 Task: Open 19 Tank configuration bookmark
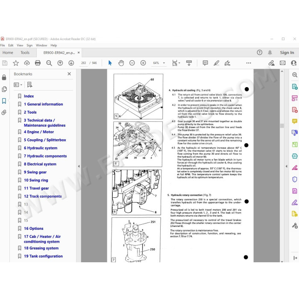(43, 256)
